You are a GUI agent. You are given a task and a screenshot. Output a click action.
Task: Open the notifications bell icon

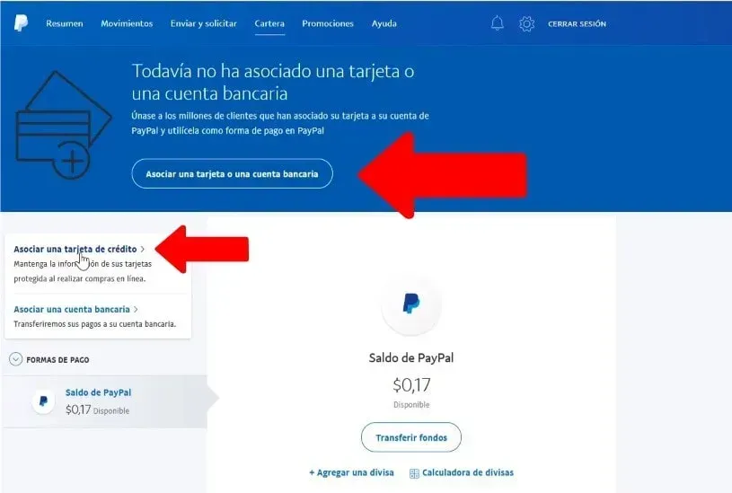point(498,22)
